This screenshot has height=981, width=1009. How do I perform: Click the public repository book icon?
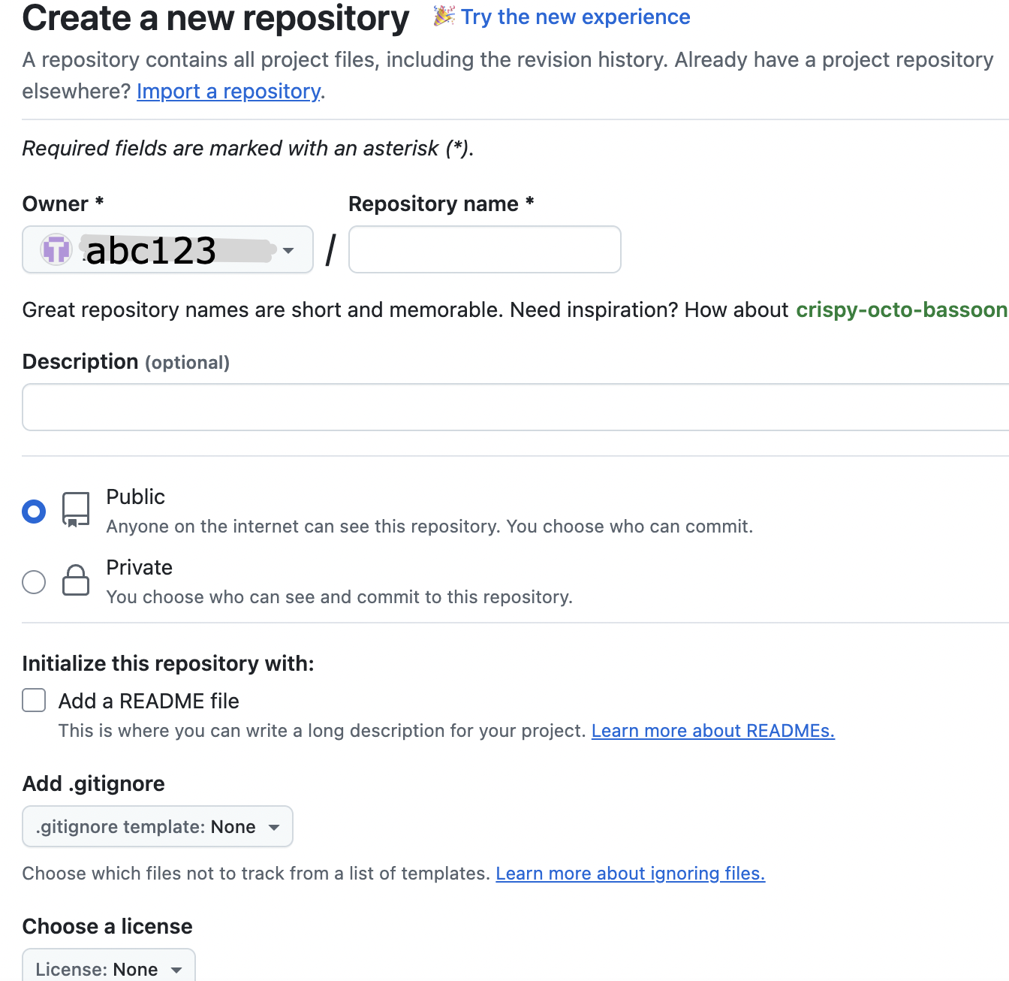76,510
